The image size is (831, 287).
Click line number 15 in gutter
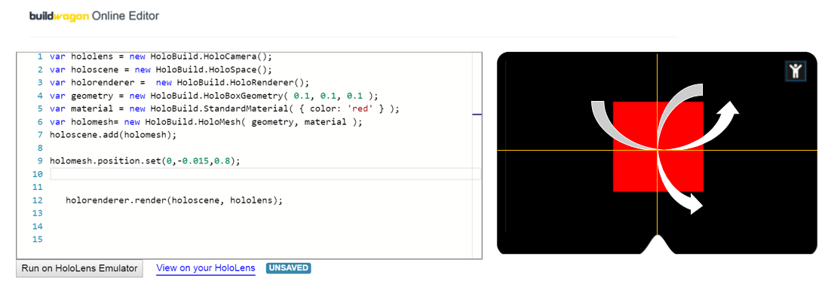(37, 240)
